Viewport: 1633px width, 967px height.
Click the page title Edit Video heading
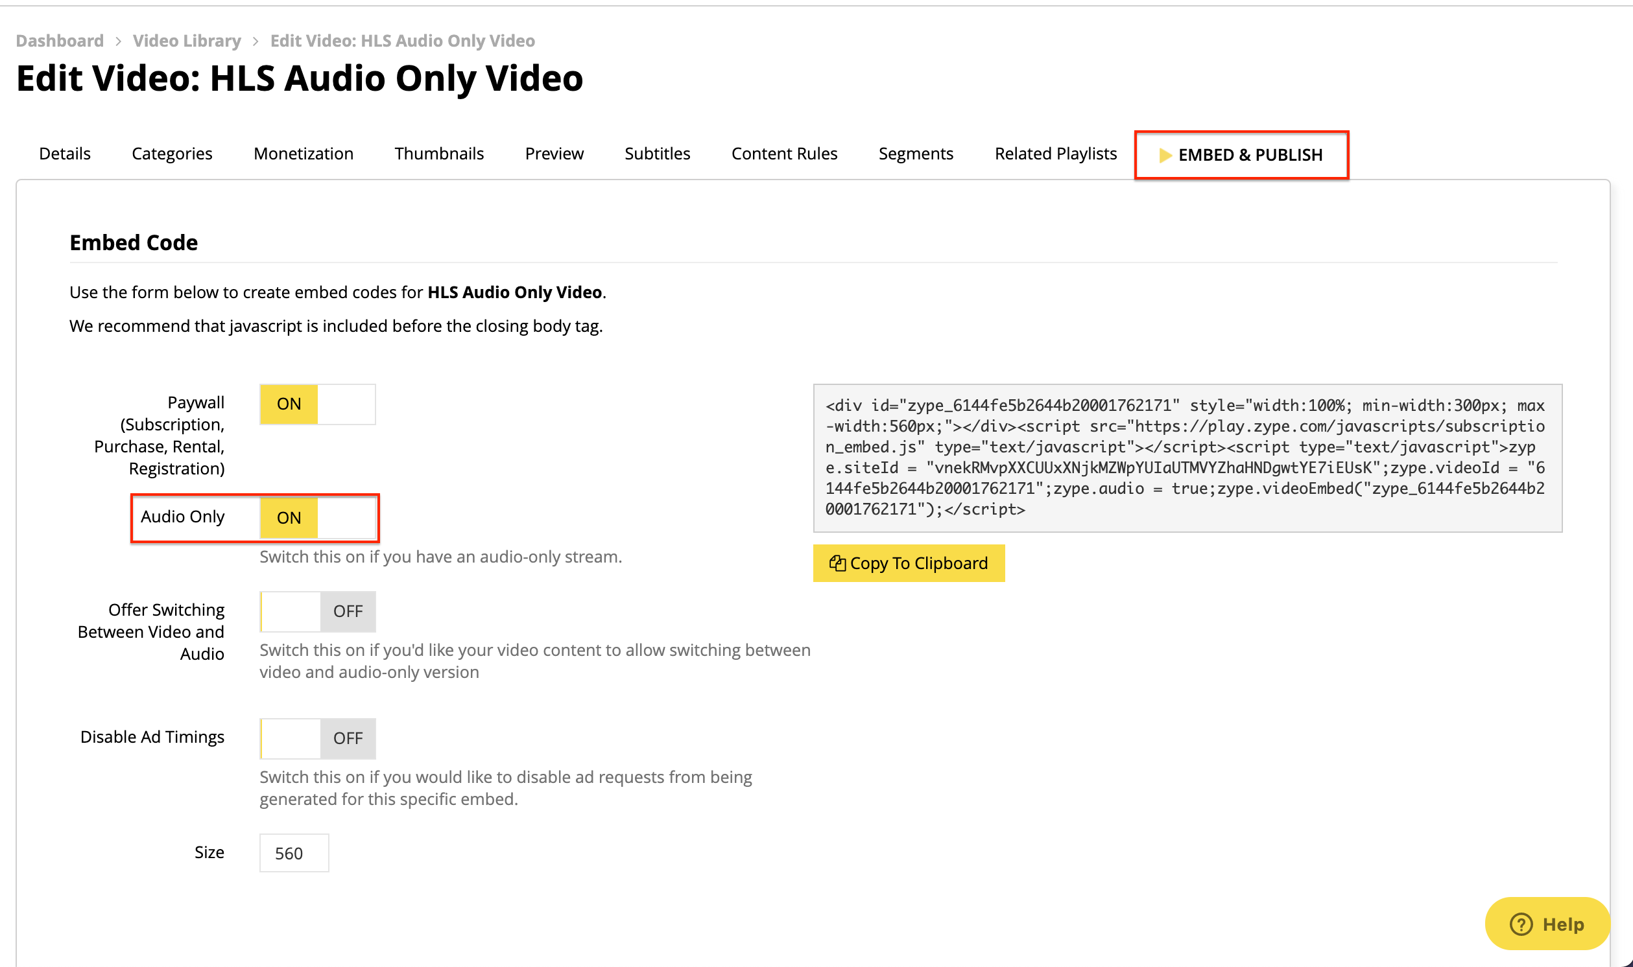pos(299,78)
